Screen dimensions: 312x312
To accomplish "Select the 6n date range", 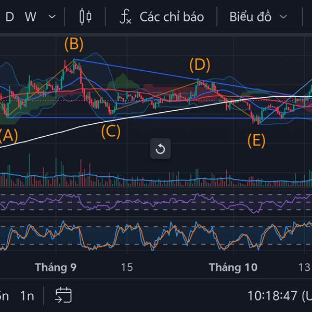I will (x=4, y=295).
